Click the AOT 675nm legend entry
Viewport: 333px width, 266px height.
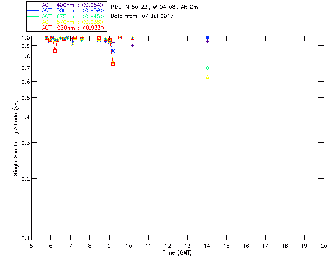point(66,16)
